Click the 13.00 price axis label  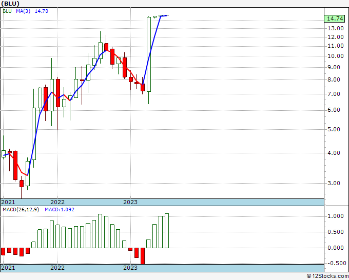tap(336, 28)
